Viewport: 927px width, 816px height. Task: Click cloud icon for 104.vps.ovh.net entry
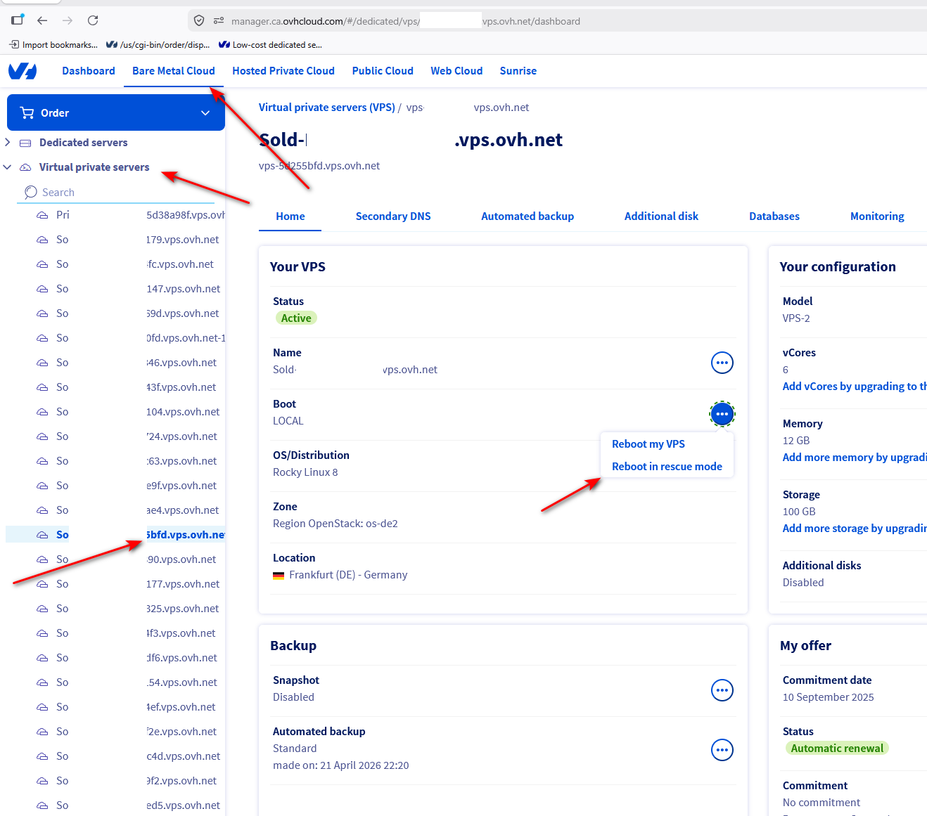click(x=43, y=412)
